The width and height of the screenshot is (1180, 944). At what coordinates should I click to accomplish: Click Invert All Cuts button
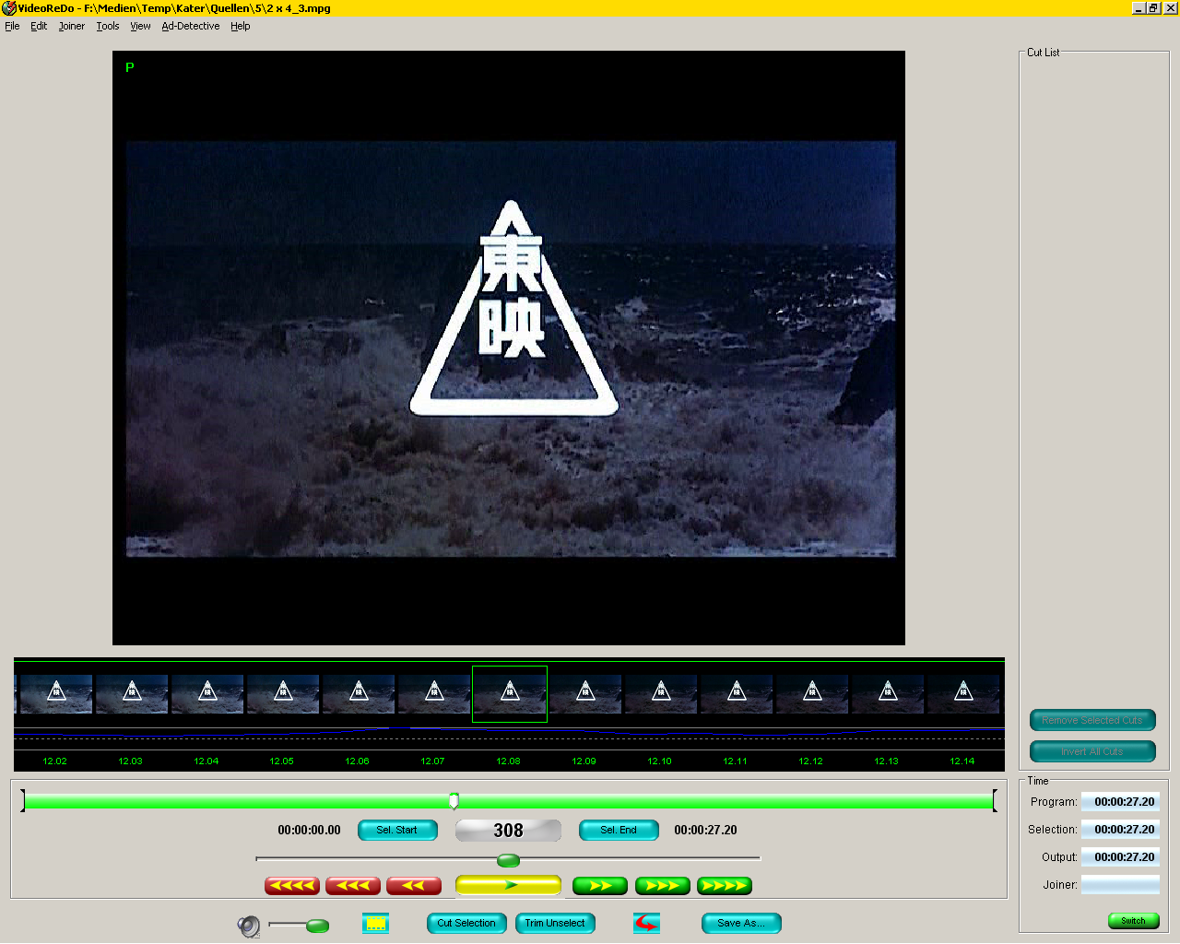tap(1092, 751)
